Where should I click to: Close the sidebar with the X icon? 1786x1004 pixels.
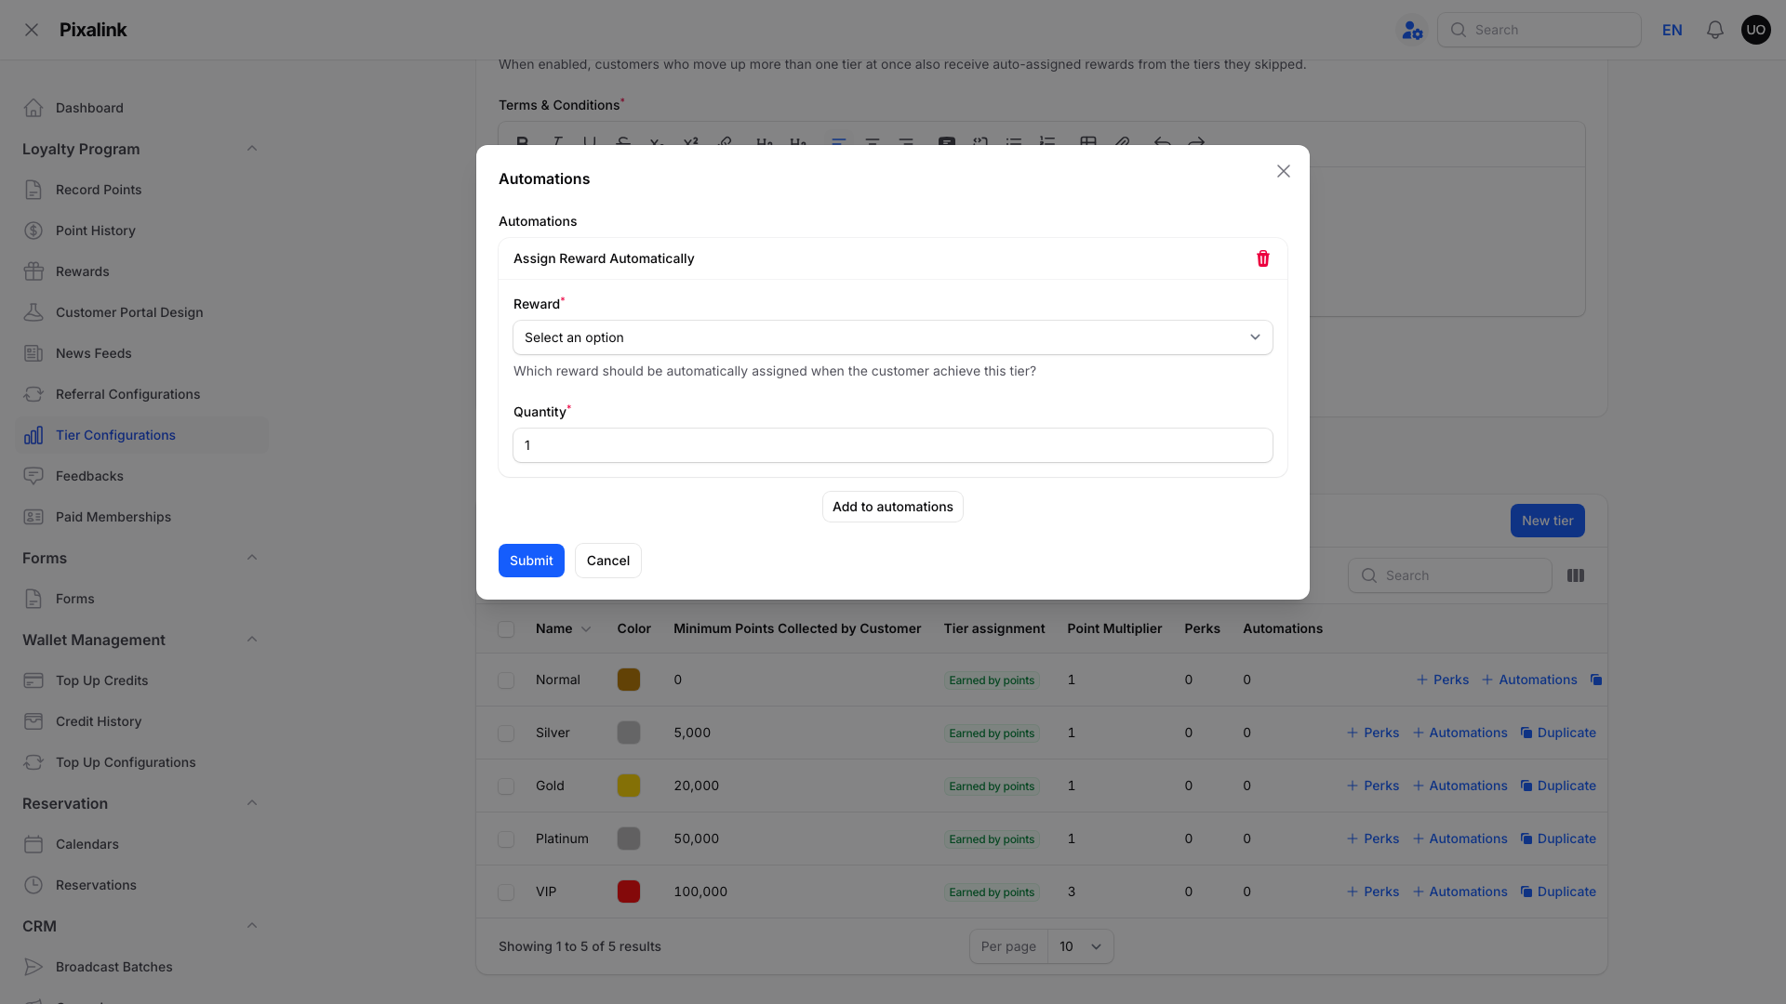click(32, 30)
